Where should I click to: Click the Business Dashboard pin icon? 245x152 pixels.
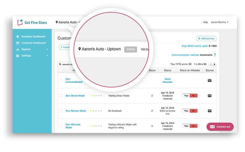tap(17, 37)
